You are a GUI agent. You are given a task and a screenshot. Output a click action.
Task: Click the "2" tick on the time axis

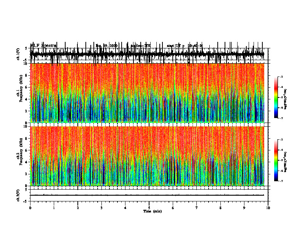78,208
